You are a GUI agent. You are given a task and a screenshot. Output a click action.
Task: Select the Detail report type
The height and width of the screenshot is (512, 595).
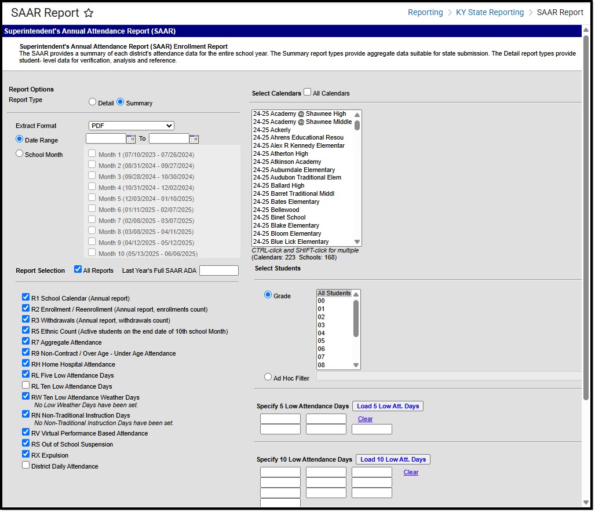[92, 102]
